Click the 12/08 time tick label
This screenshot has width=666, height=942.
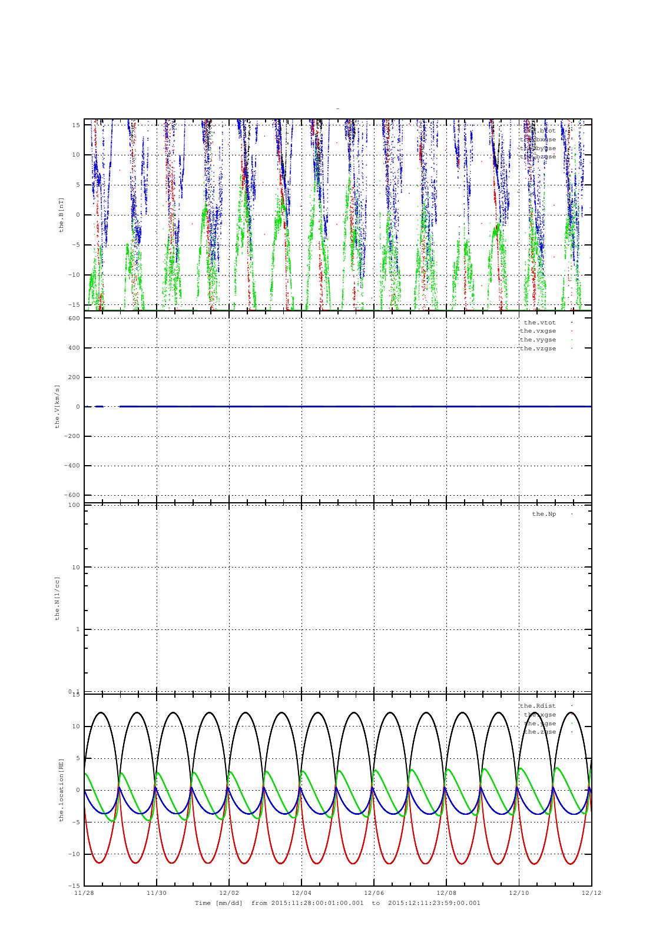tap(446, 893)
